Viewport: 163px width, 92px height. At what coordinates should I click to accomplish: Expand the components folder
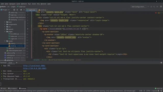pyautogui.click(x=5, y=25)
